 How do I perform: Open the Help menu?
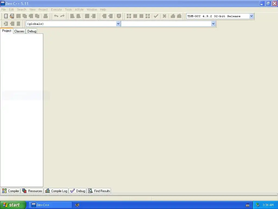coord(103,10)
